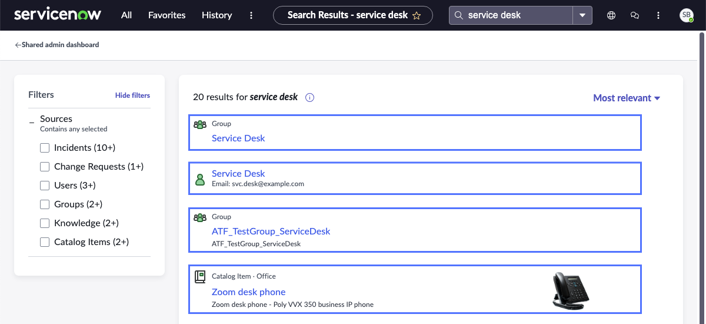Check the Catalog Items (2+) filter
This screenshot has width=706, height=324.
tap(45, 242)
